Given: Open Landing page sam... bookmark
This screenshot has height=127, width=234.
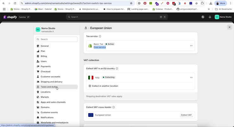Looking at the screenshot, I should point(138,9).
